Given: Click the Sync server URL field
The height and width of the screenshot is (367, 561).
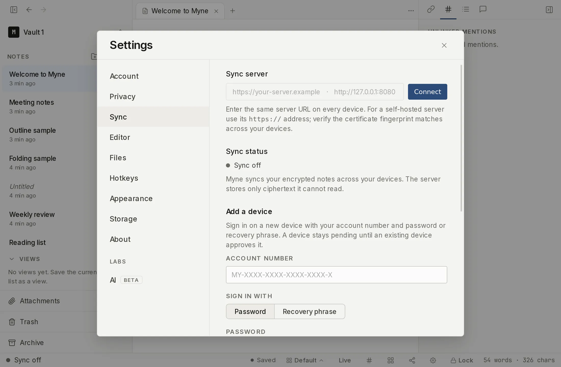Looking at the screenshot, I should 315,92.
